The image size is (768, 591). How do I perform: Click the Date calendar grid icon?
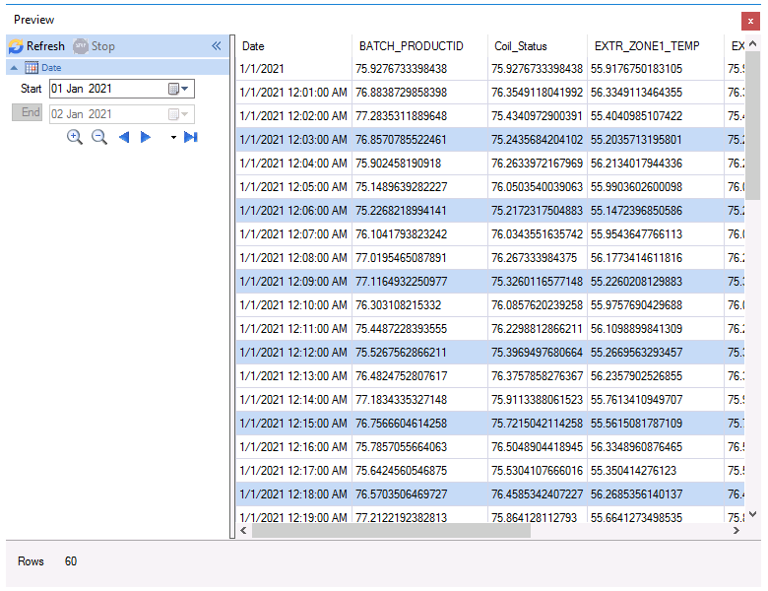(x=32, y=68)
